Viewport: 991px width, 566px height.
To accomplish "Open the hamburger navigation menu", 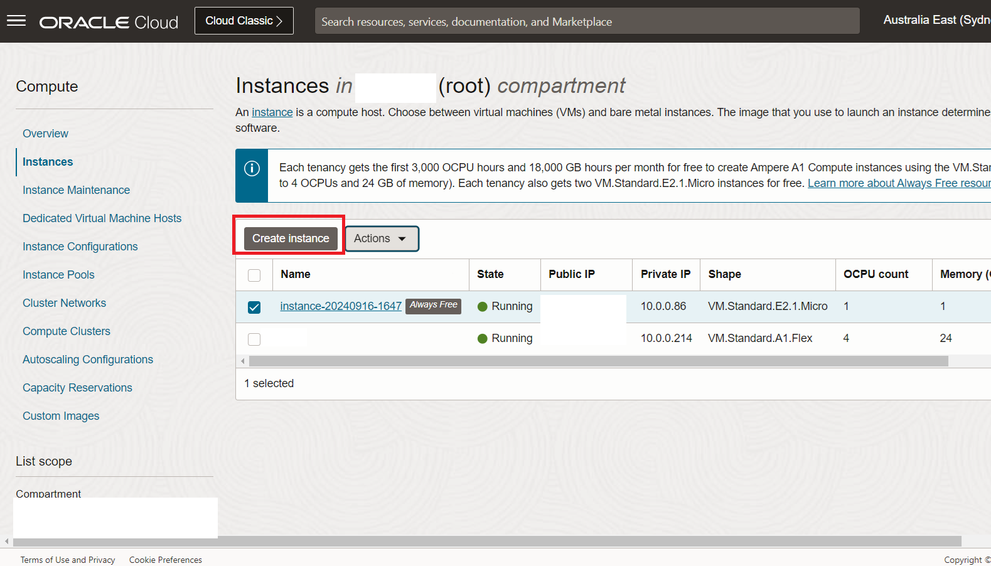I will click(x=16, y=21).
